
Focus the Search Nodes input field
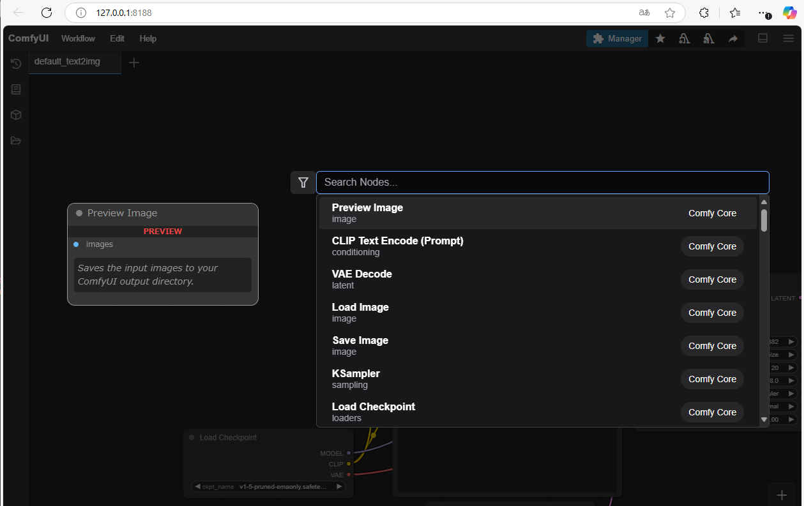pos(542,182)
